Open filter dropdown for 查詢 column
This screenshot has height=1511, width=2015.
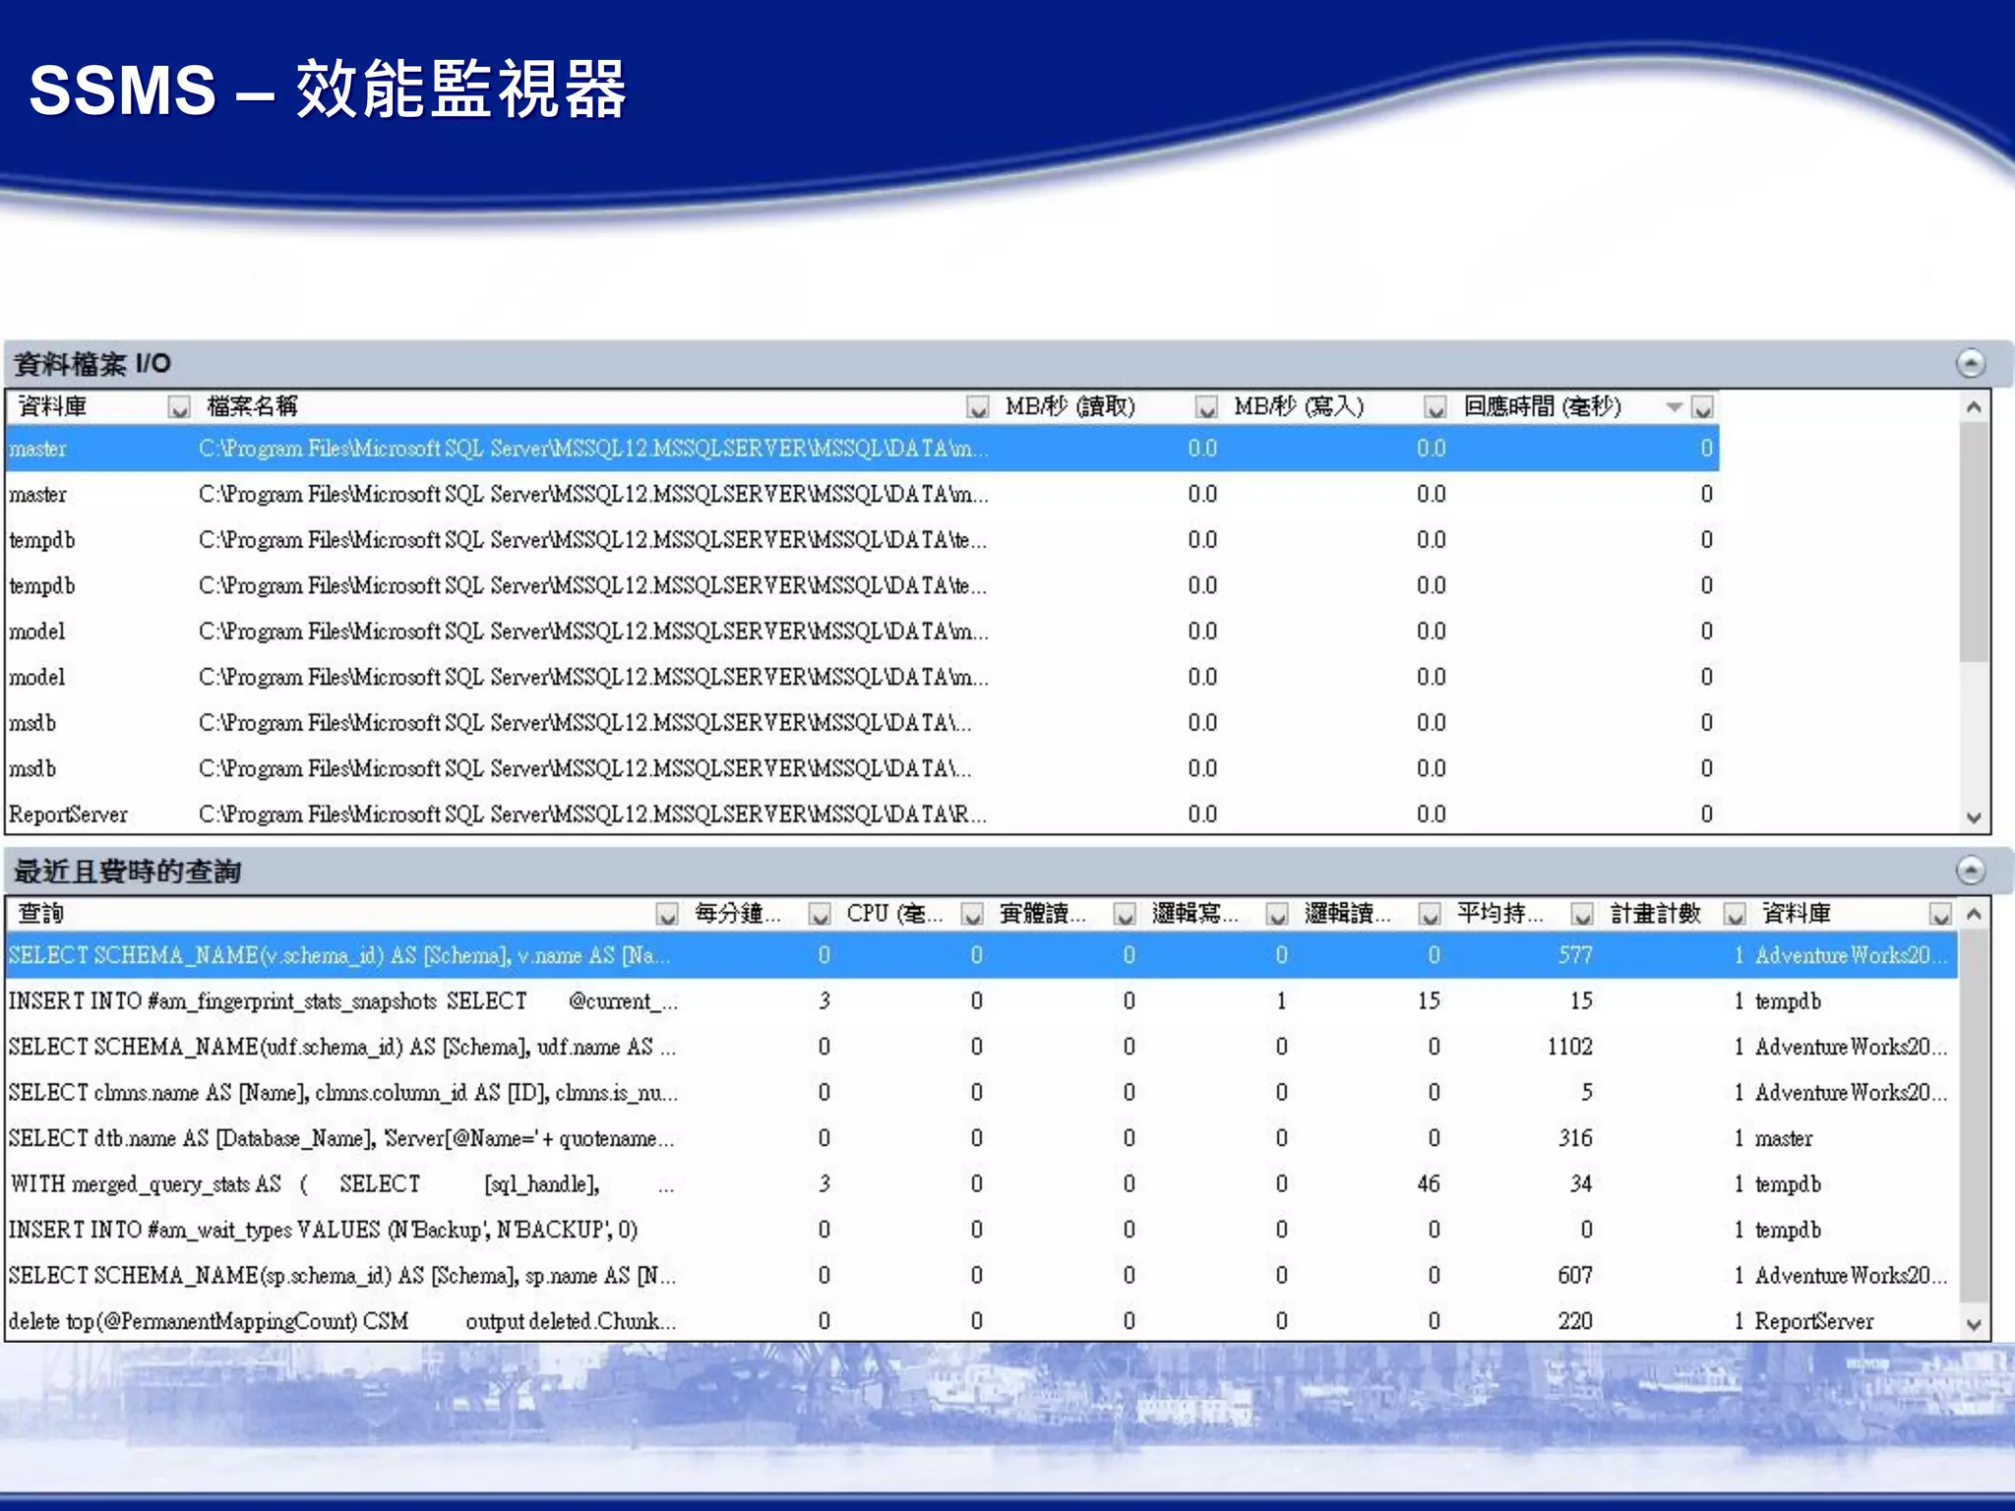(x=667, y=914)
